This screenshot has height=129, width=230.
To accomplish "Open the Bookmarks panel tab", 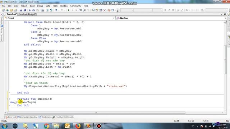I will pyautogui.click(x=45, y=117).
